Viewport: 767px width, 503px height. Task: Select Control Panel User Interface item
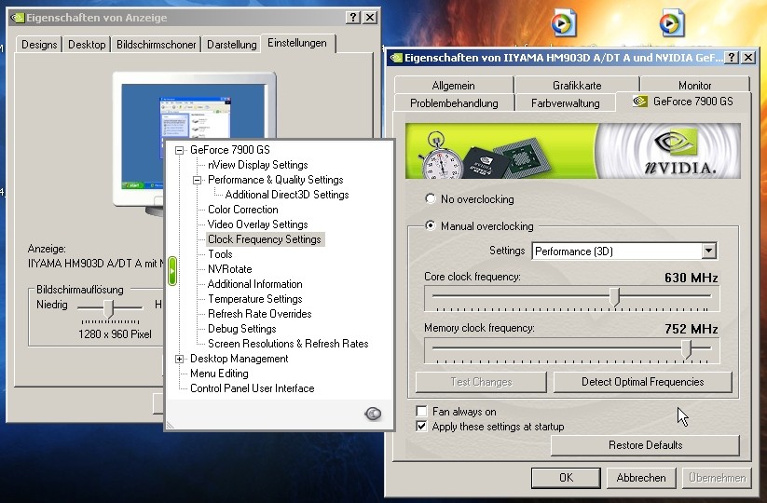point(253,388)
